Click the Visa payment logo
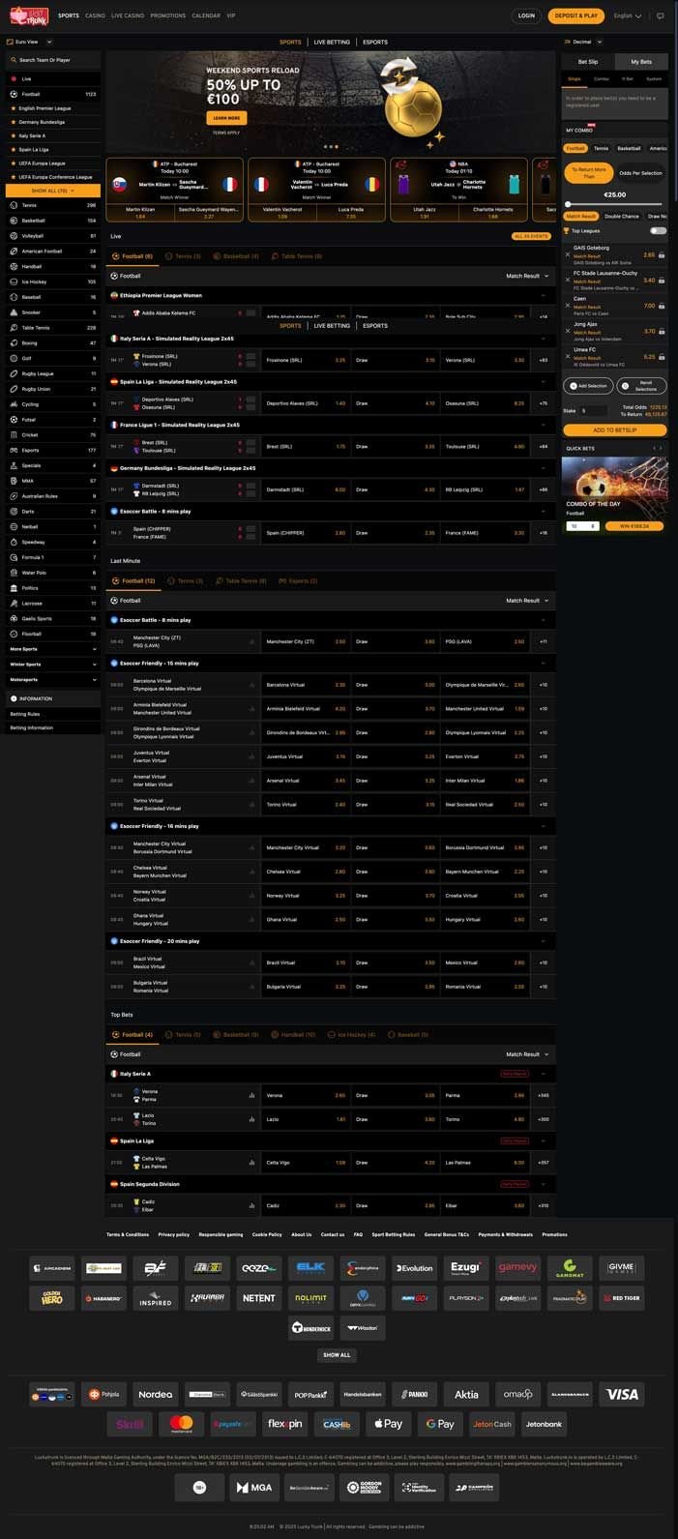Viewport: 678px width, 1539px height. 622,1394
